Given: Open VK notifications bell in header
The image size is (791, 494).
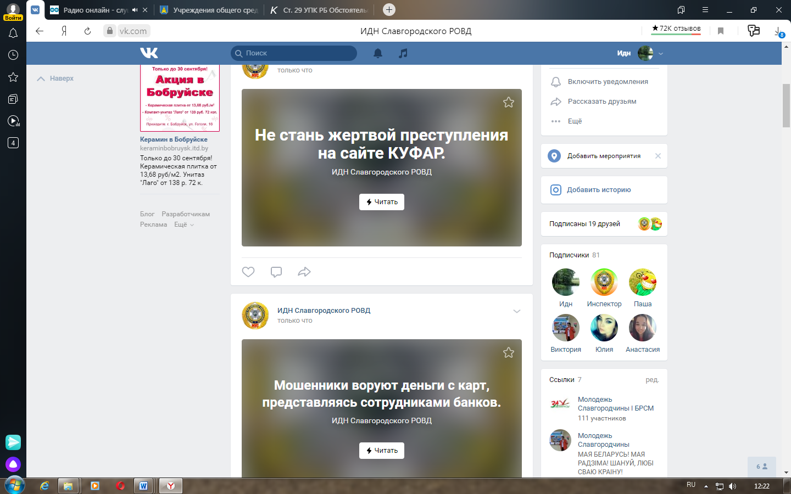Looking at the screenshot, I should coord(378,53).
